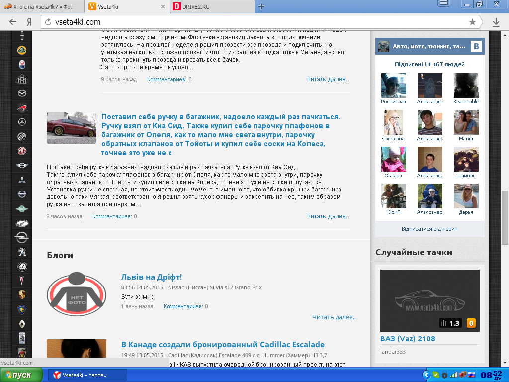Open 'Комментариев: 0' under Львів на Дріфт

click(x=186, y=306)
